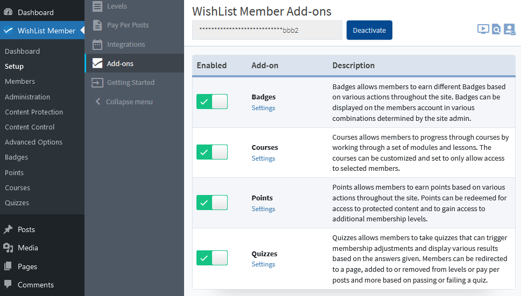Click the Media icon in sidebar
This screenshot has width=521, height=296.
tap(8, 248)
